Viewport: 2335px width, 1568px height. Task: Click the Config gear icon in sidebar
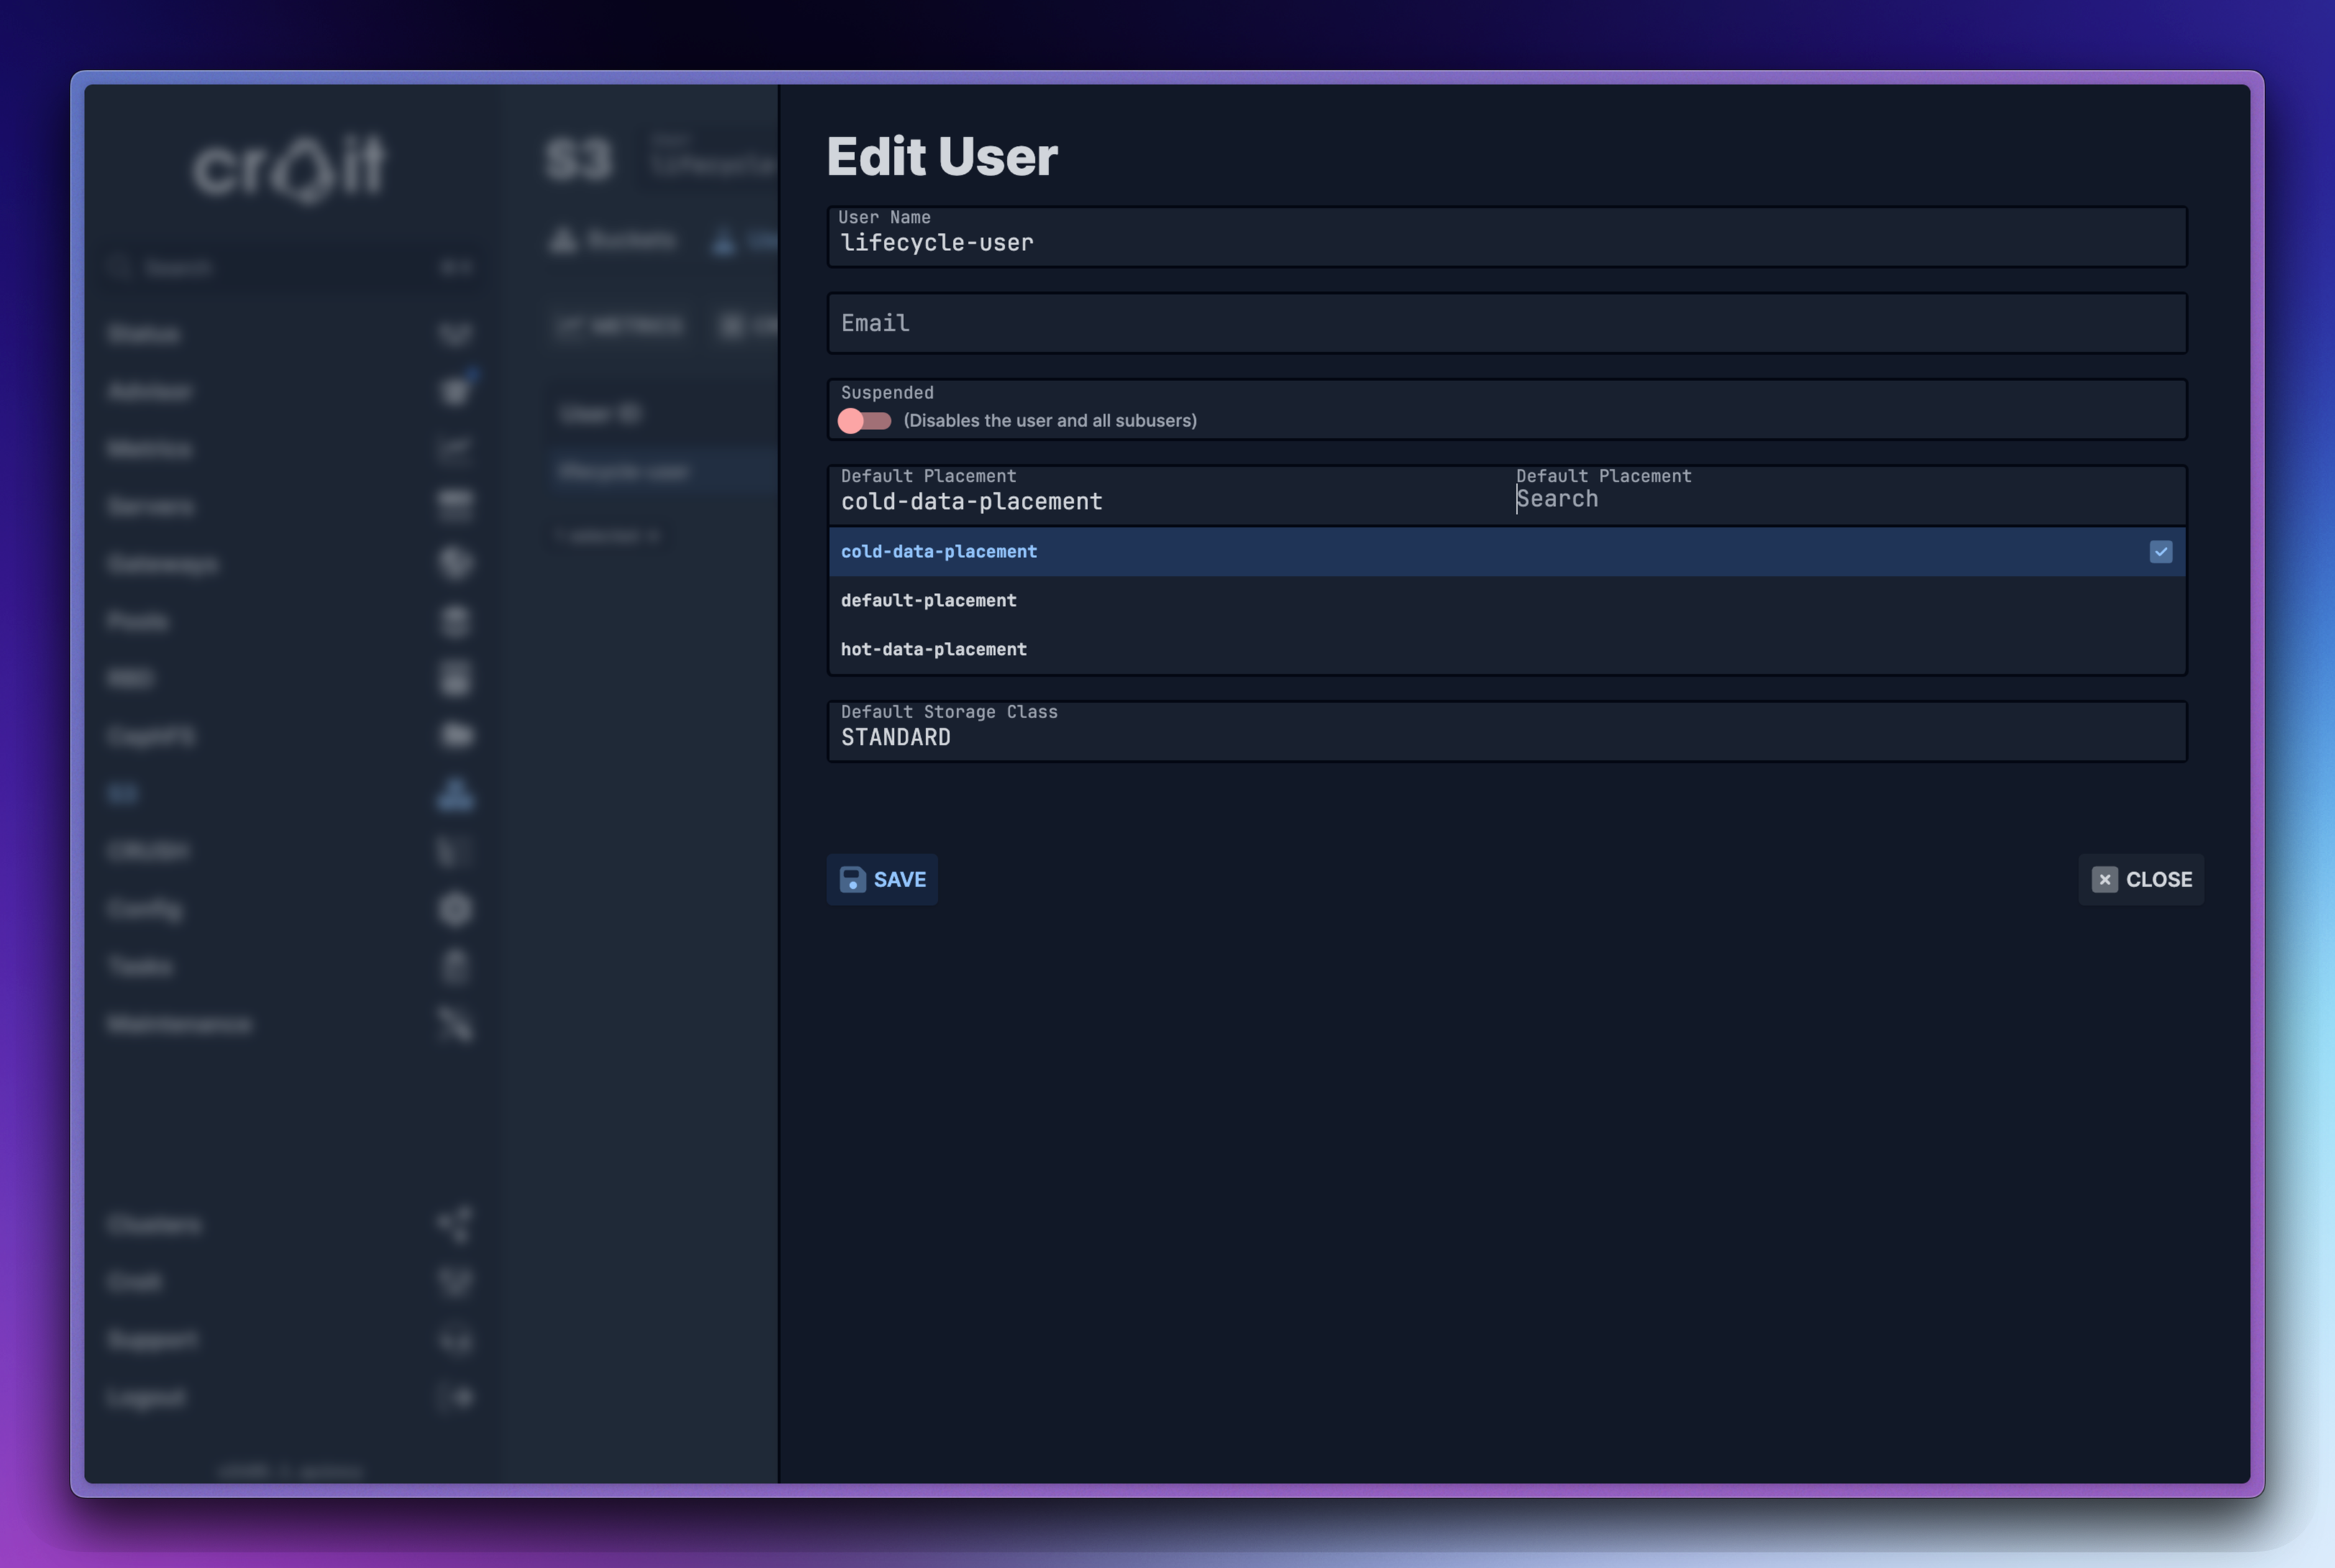(455, 909)
